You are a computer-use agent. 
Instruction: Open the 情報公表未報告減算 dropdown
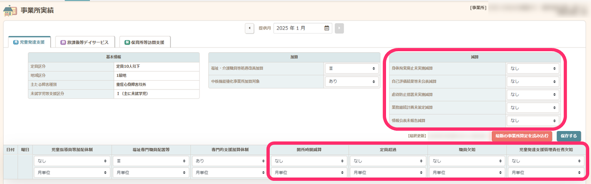532,121
